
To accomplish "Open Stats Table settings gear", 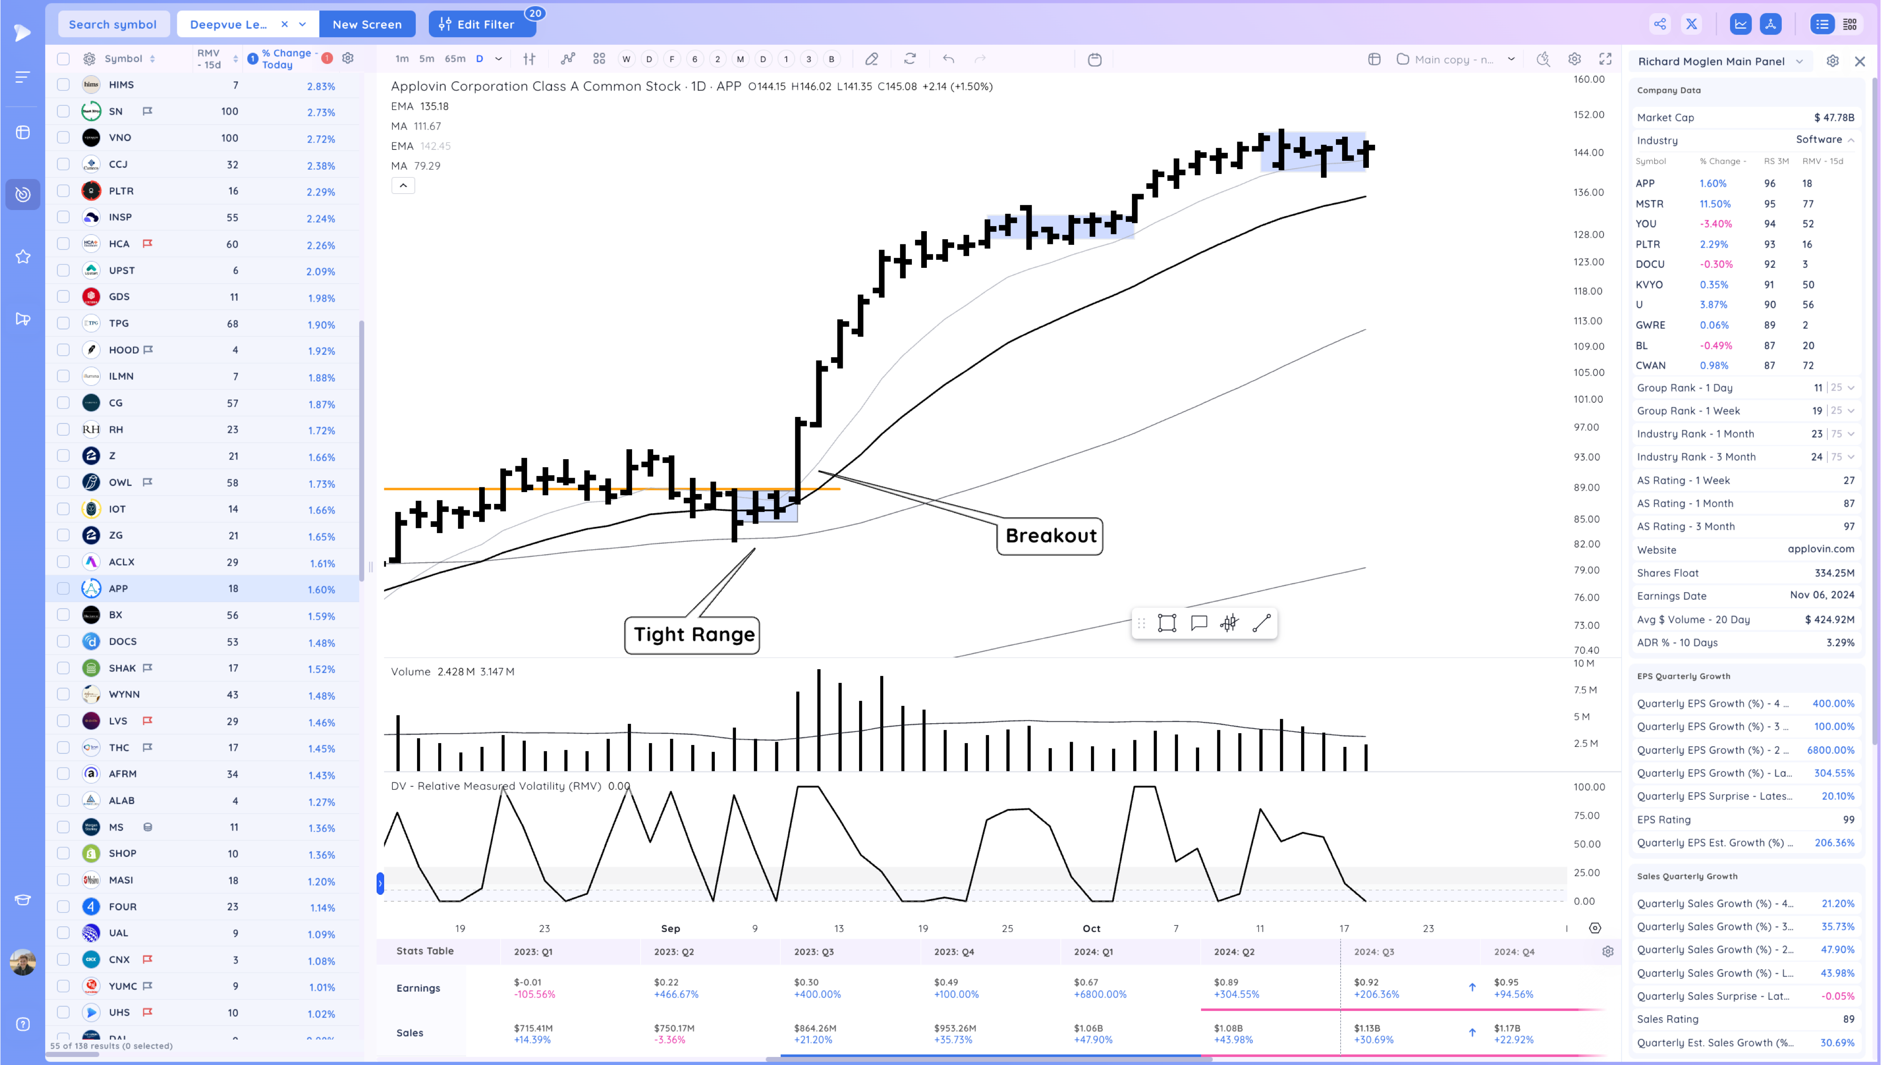I will (x=1607, y=952).
